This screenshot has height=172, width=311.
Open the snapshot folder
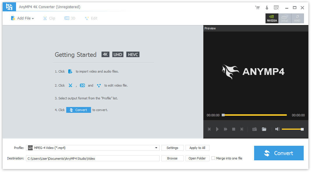click(x=264, y=129)
